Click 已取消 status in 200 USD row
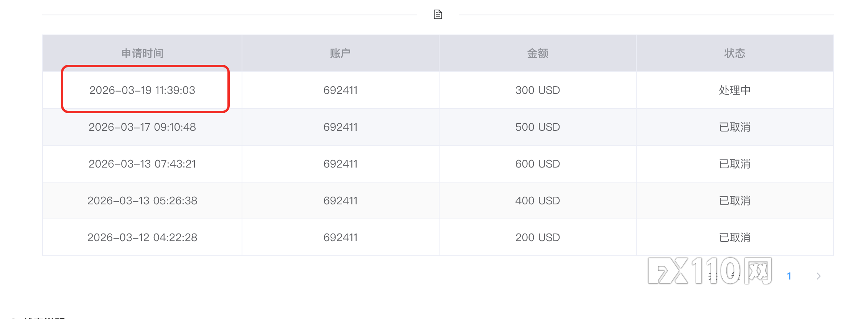The width and height of the screenshot is (866, 319). pyautogui.click(x=734, y=237)
